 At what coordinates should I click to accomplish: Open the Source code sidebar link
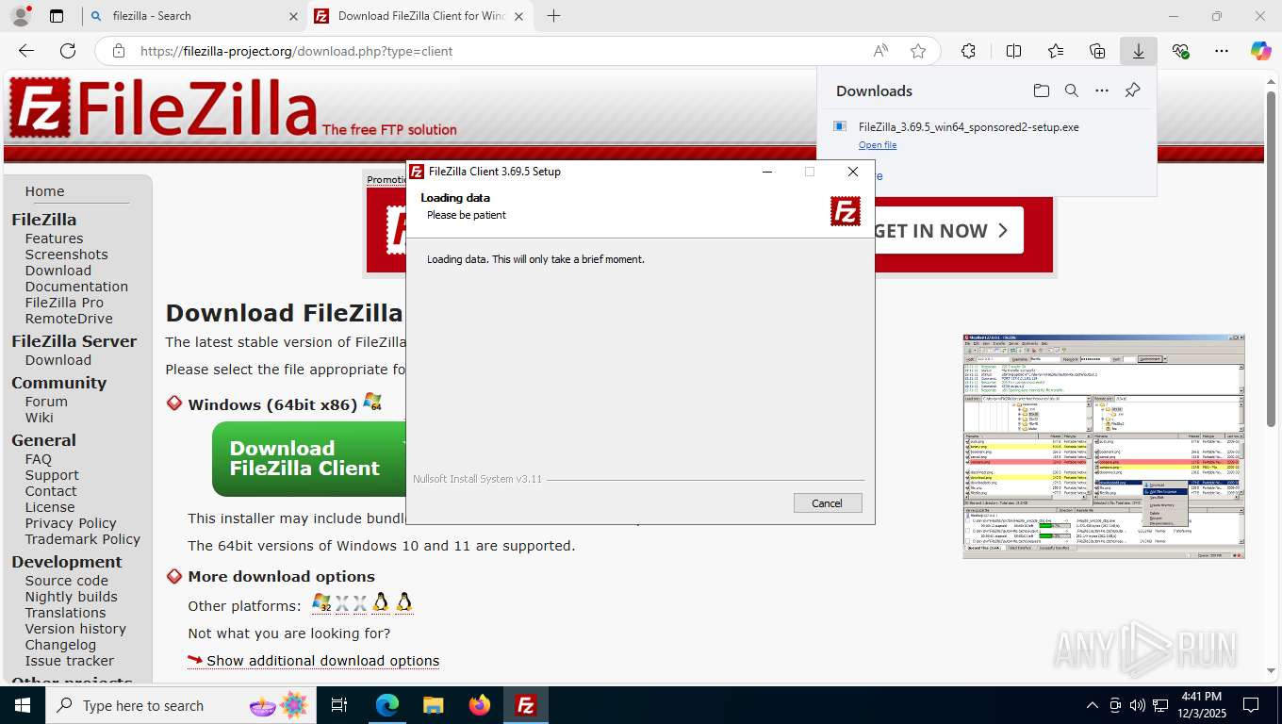pyautogui.click(x=67, y=581)
